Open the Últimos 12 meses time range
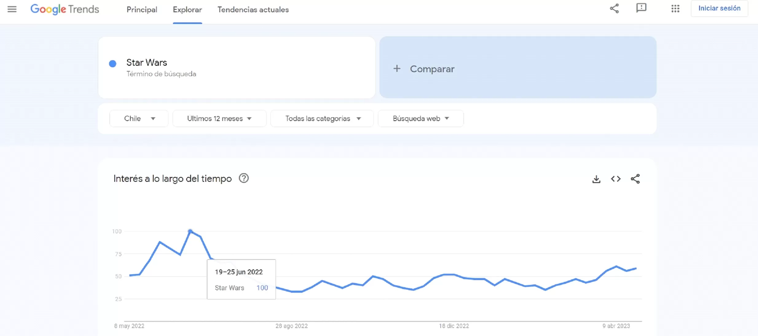758x336 pixels. tap(219, 119)
